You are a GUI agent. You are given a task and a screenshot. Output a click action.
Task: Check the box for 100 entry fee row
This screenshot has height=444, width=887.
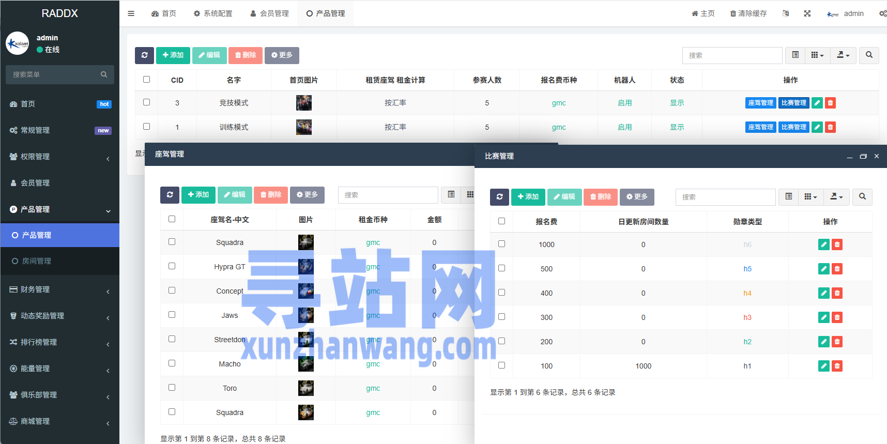(x=501, y=365)
